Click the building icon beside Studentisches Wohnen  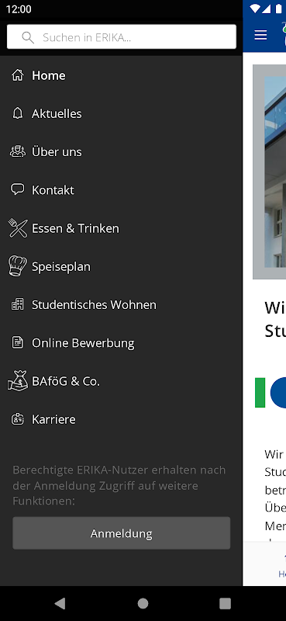point(17,304)
